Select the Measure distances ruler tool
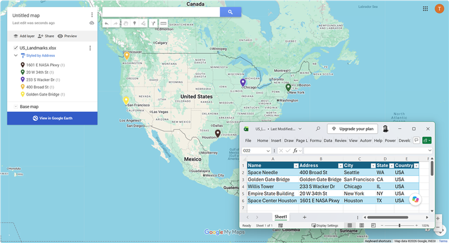Screen dimensions: 449x243 pos(163,23)
